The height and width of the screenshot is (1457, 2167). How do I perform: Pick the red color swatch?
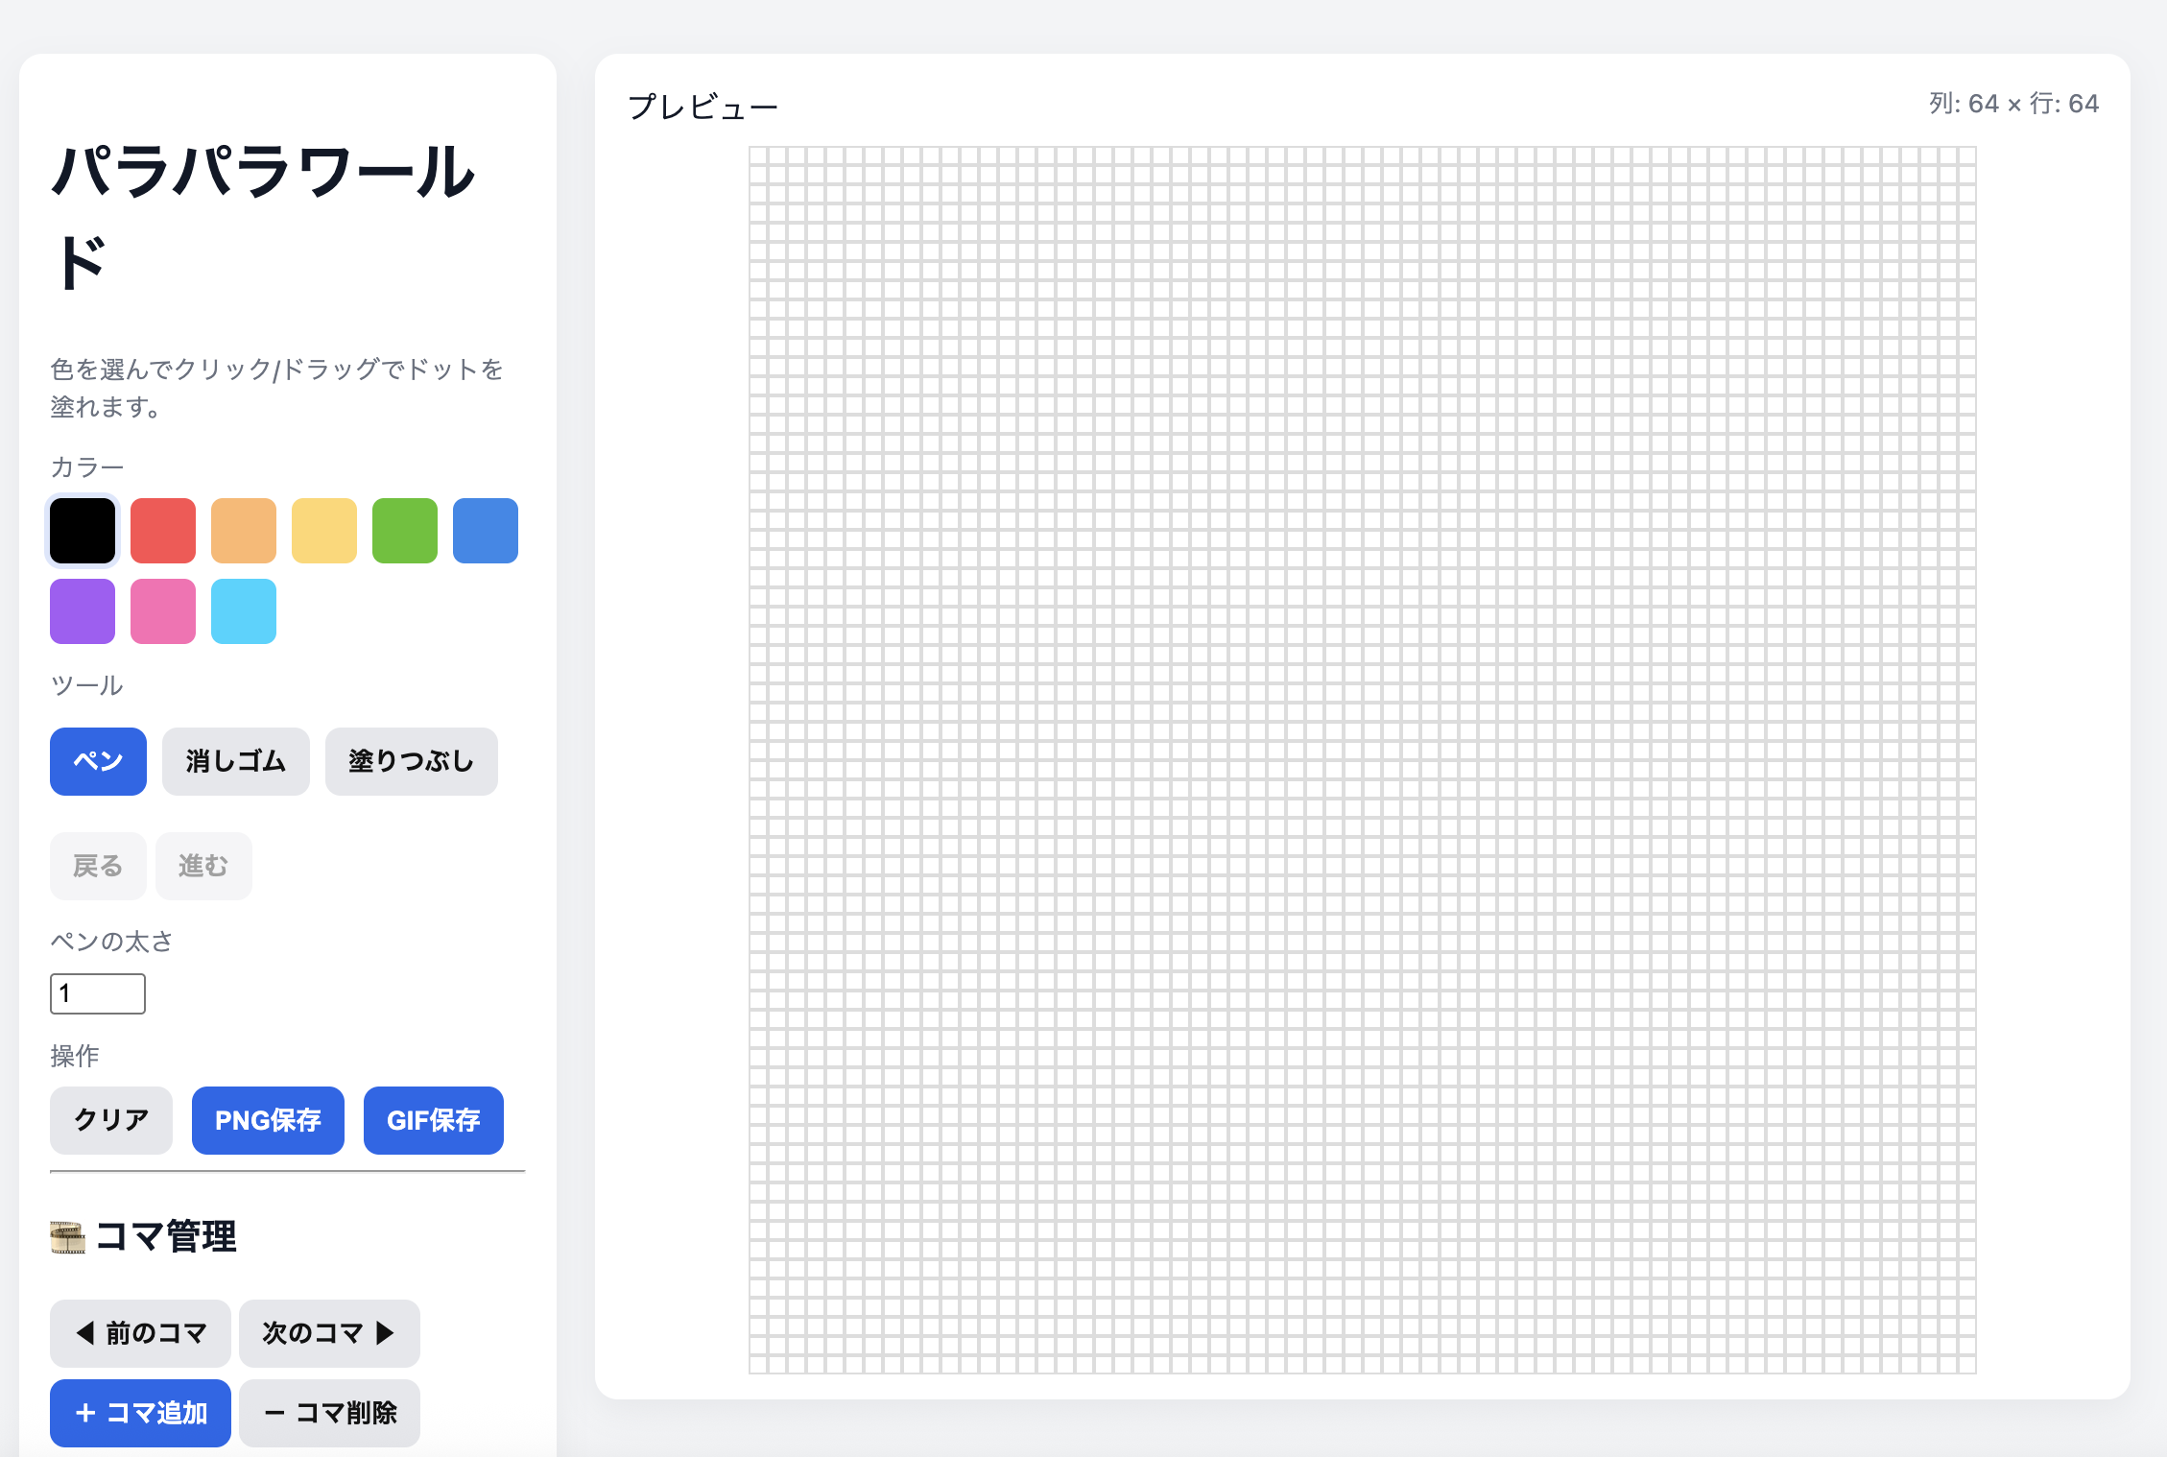[163, 531]
